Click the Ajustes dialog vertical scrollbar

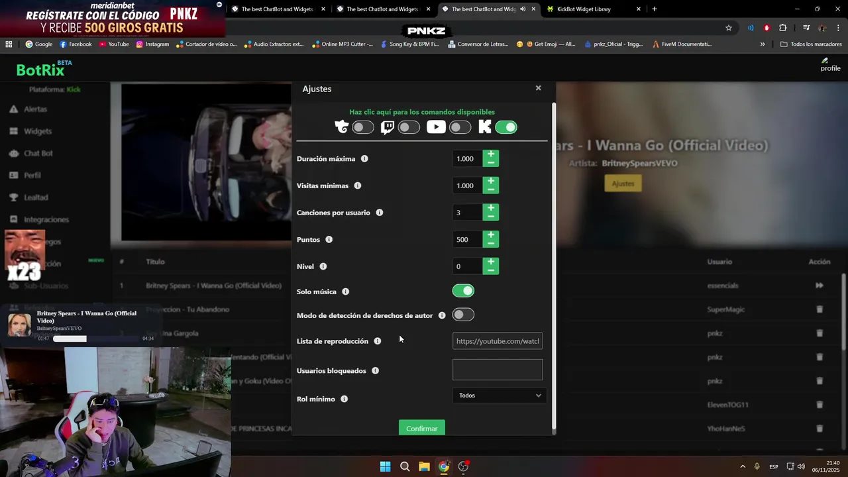tap(554, 265)
